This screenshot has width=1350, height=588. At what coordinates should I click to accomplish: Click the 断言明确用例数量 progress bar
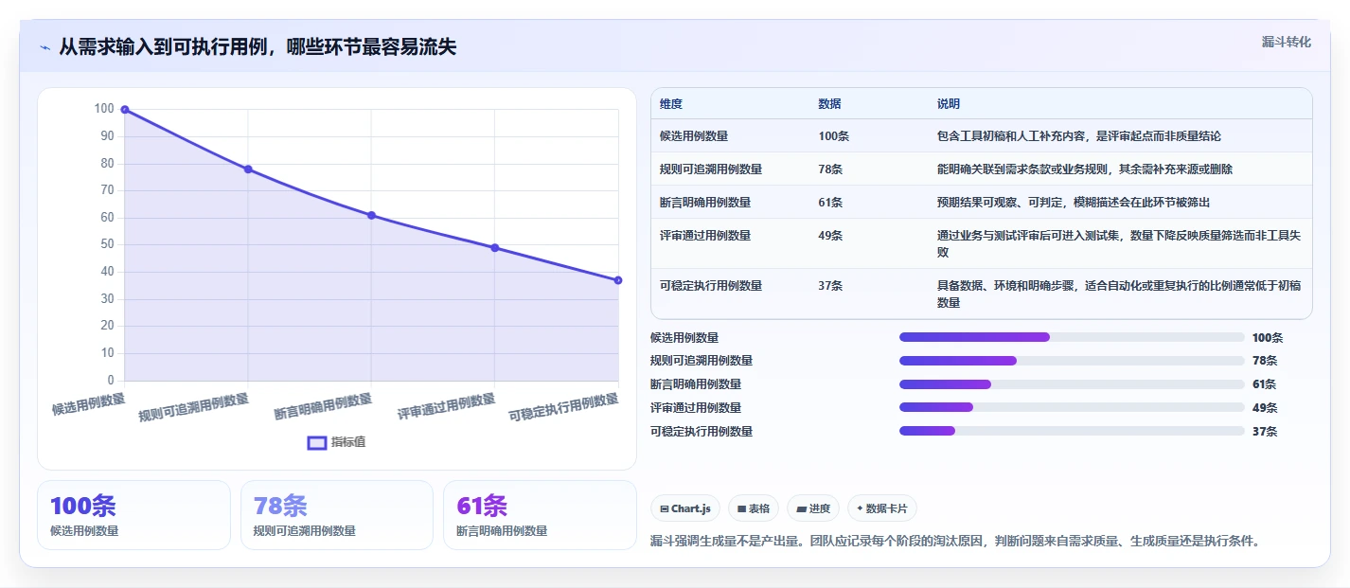[1072, 384]
